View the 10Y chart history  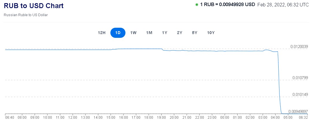(x=211, y=33)
